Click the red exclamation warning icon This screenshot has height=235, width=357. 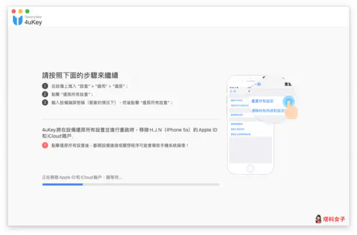[45, 145]
